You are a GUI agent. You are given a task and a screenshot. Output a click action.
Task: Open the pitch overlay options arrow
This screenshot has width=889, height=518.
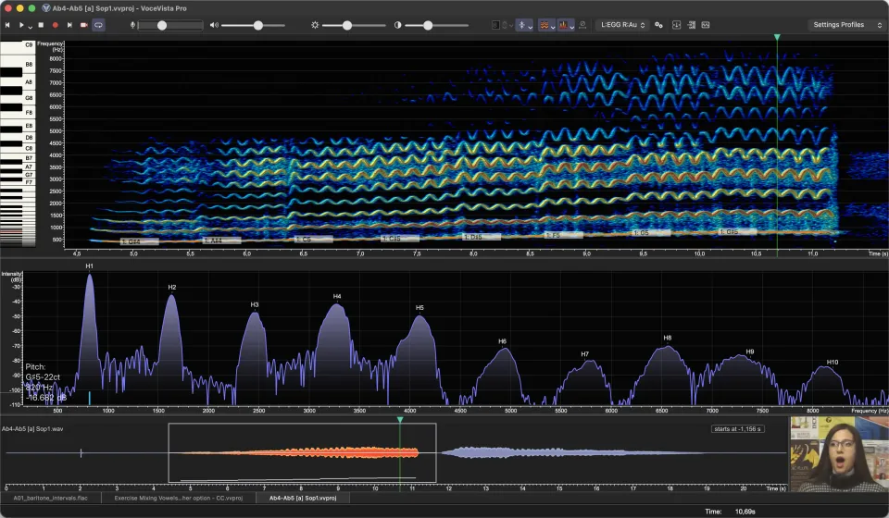530,27
